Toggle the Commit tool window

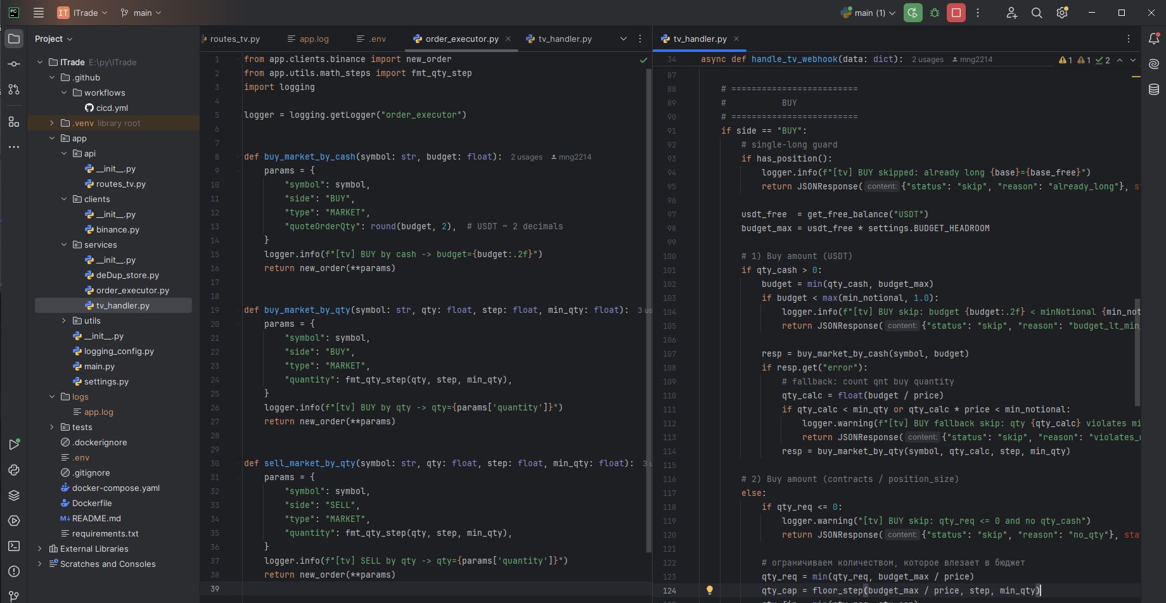pyautogui.click(x=14, y=64)
